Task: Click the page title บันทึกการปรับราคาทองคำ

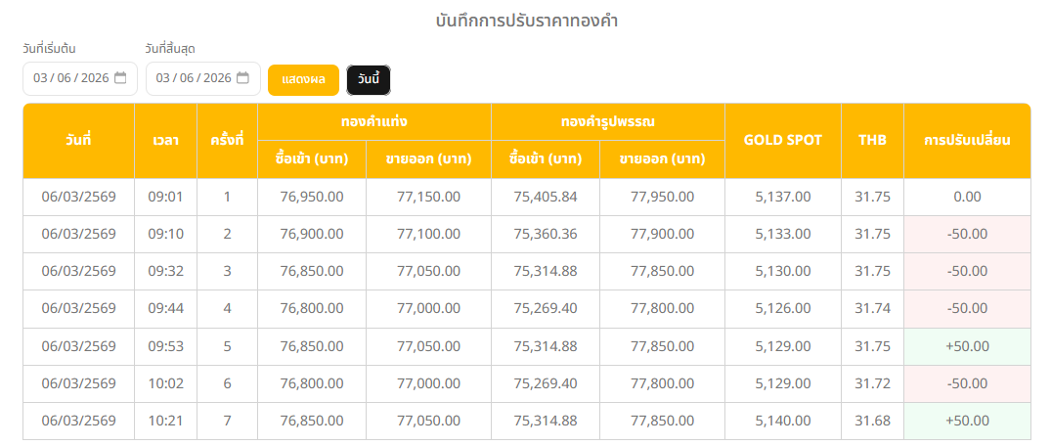Action: tap(527, 21)
